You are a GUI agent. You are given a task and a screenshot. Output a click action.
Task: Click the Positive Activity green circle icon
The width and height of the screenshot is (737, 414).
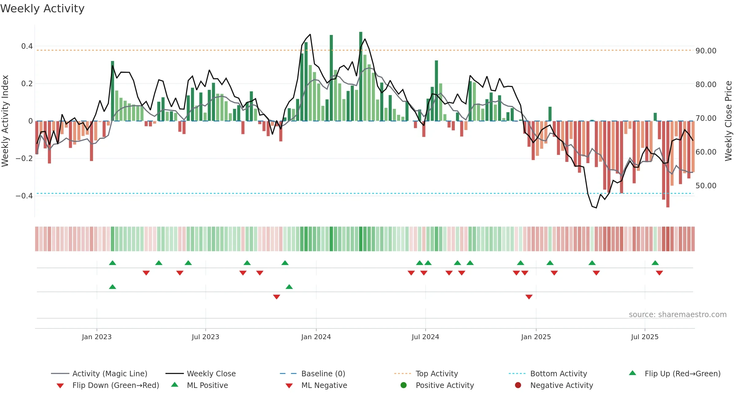(x=404, y=385)
